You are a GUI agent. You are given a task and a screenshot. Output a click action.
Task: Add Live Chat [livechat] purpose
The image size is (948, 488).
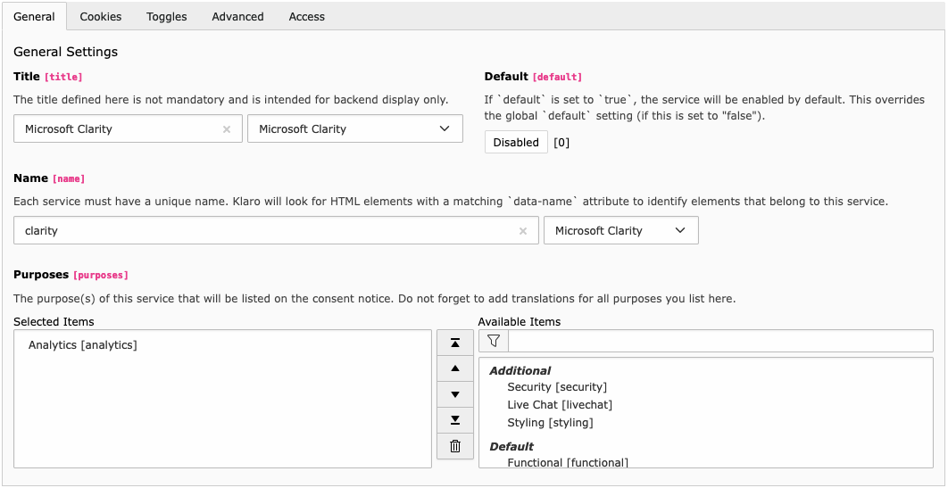(x=559, y=405)
